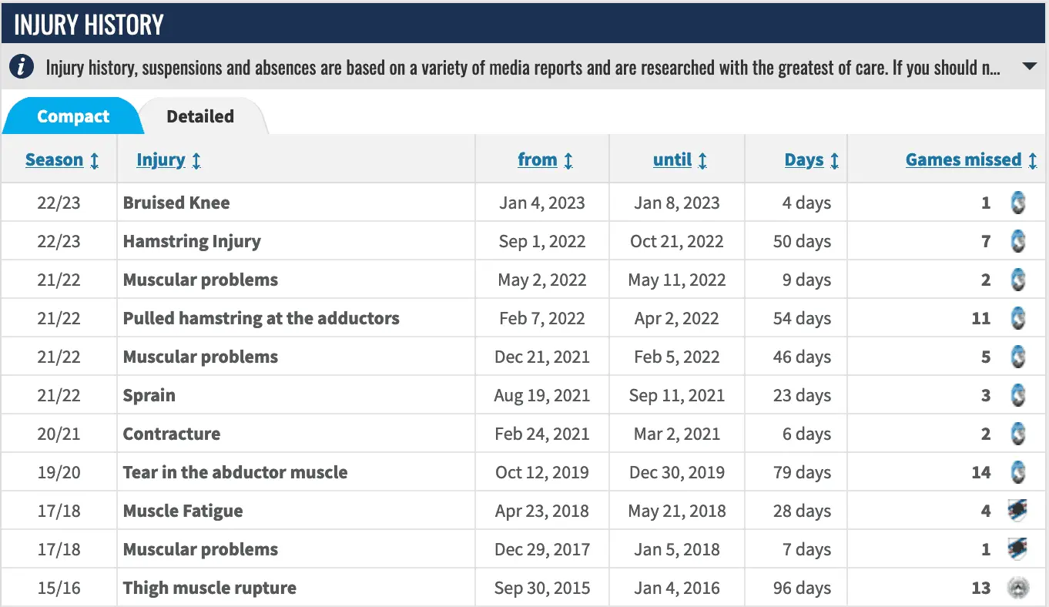Click the club crest in Sprain row
The width and height of the screenshot is (1049, 607).
pos(1018,395)
